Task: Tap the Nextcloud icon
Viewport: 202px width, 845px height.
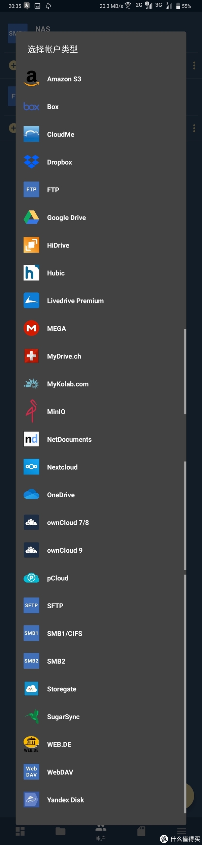Action: 31,467
